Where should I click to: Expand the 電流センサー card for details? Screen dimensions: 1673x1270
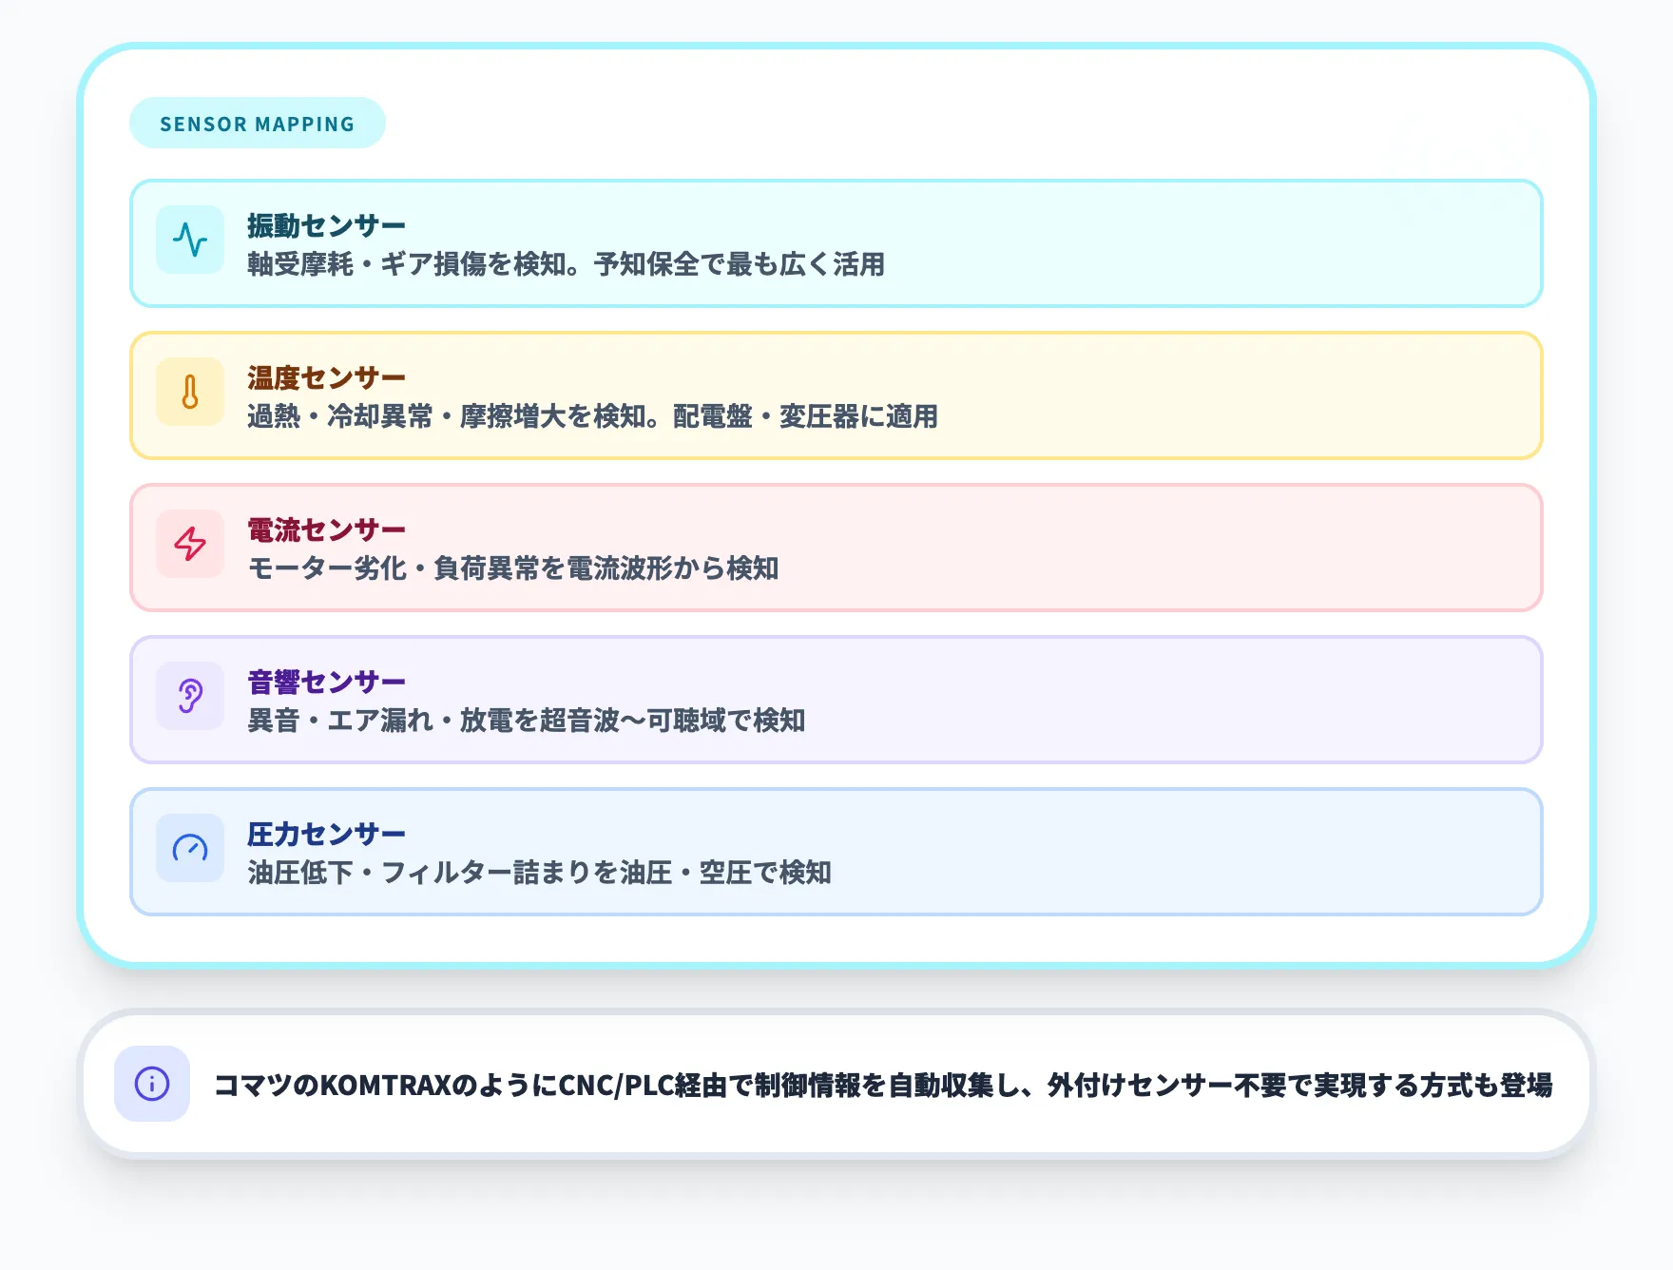(x=836, y=548)
